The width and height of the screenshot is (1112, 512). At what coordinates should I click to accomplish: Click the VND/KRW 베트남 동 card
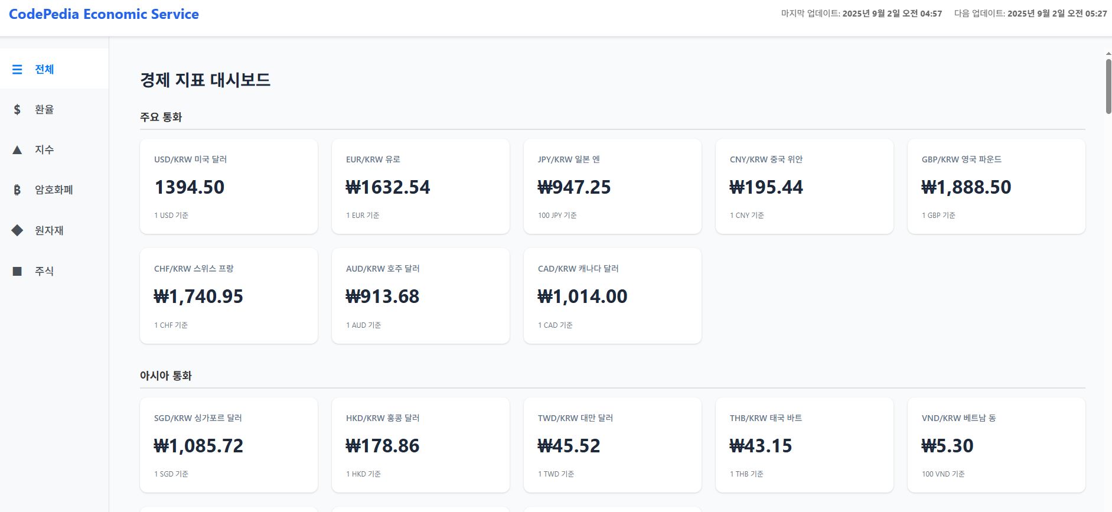tap(996, 445)
